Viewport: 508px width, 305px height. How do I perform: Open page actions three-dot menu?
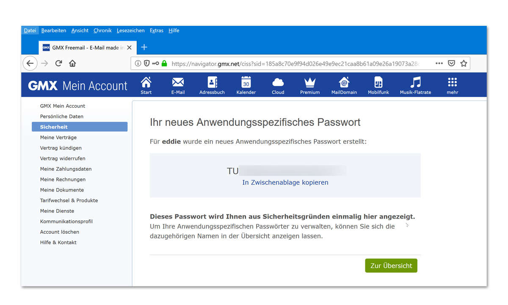[439, 64]
